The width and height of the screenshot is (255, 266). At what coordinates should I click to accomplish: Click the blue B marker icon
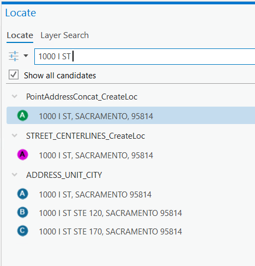coord(22,212)
